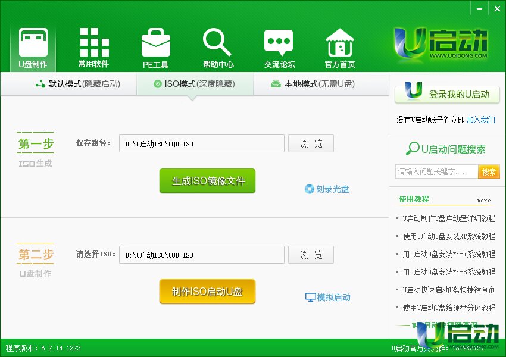Open 使用U启动U盘安装XP系统教程
The height and width of the screenshot is (357, 506).
click(x=449, y=236)
